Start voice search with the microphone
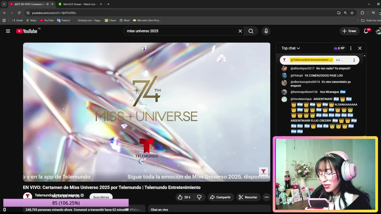Image resolution: width=381 pixels, height=214 pixels. [x=266, y=31]
